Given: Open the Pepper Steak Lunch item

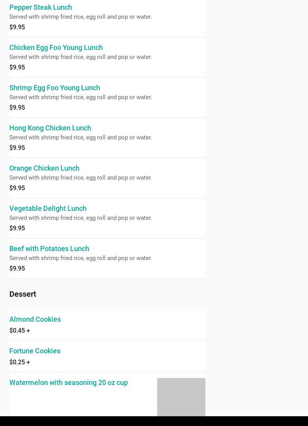Looking at the screenshot, I should tap(41, 7).
